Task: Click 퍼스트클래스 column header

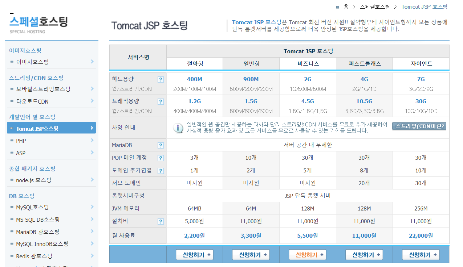Action: (365, 64)
